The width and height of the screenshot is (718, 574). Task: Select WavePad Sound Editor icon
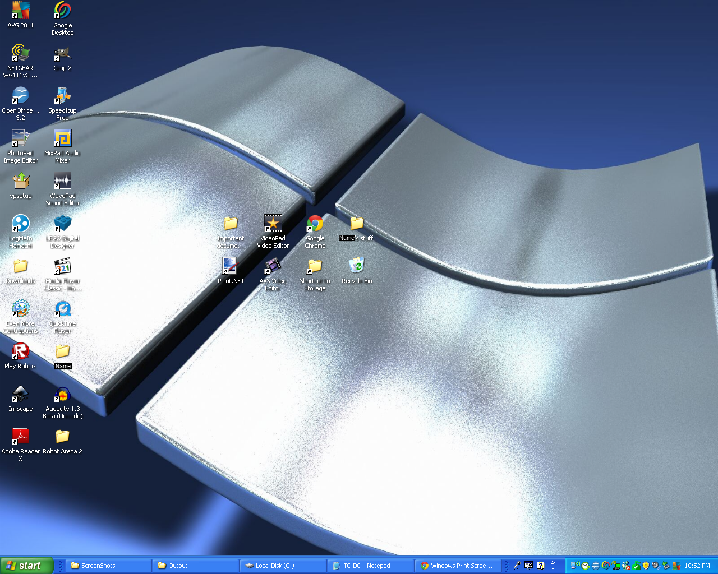62,189
